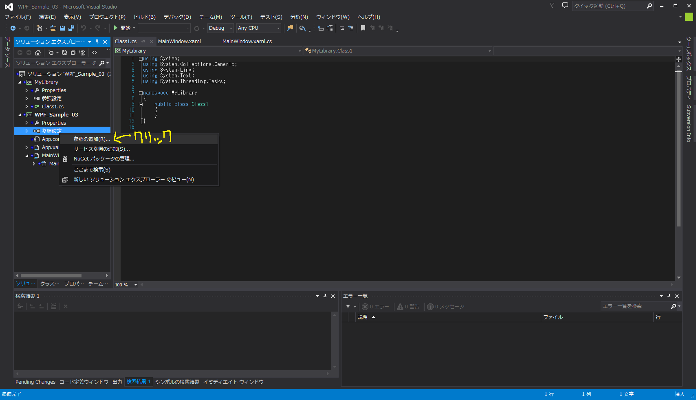Image resolution: width=696 pixels, height=400 pixels.
Task: Open ツール(T) menu
Action: (x=241, y=17)
